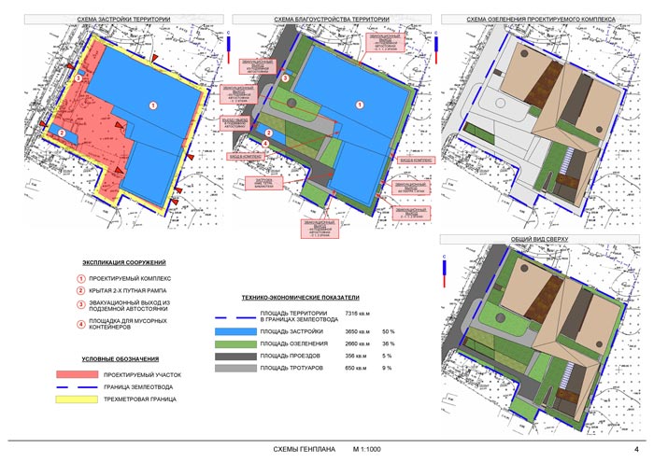654x462 pixels.
Task: Click marker 1 on the blue building in the left plan
Action: 154,108
